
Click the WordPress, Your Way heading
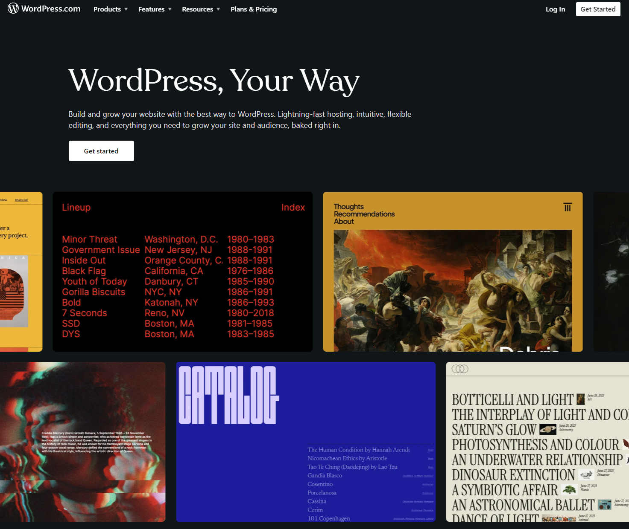(x=214, y=80)
